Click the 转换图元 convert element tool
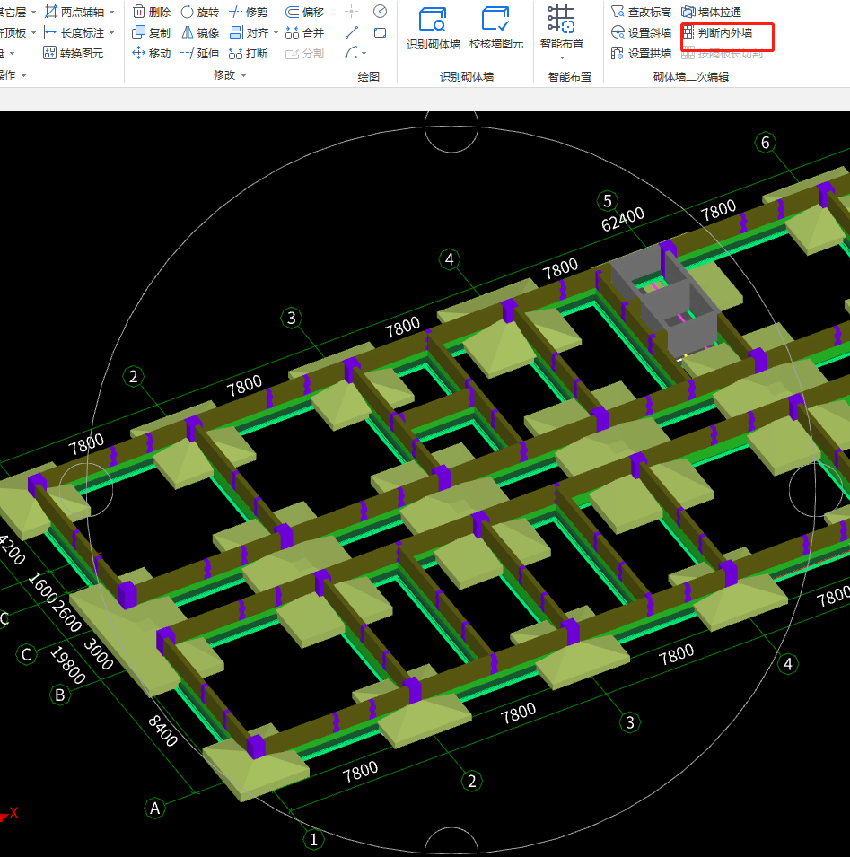This screenshot has height=857, width=850. pos(74,53)
